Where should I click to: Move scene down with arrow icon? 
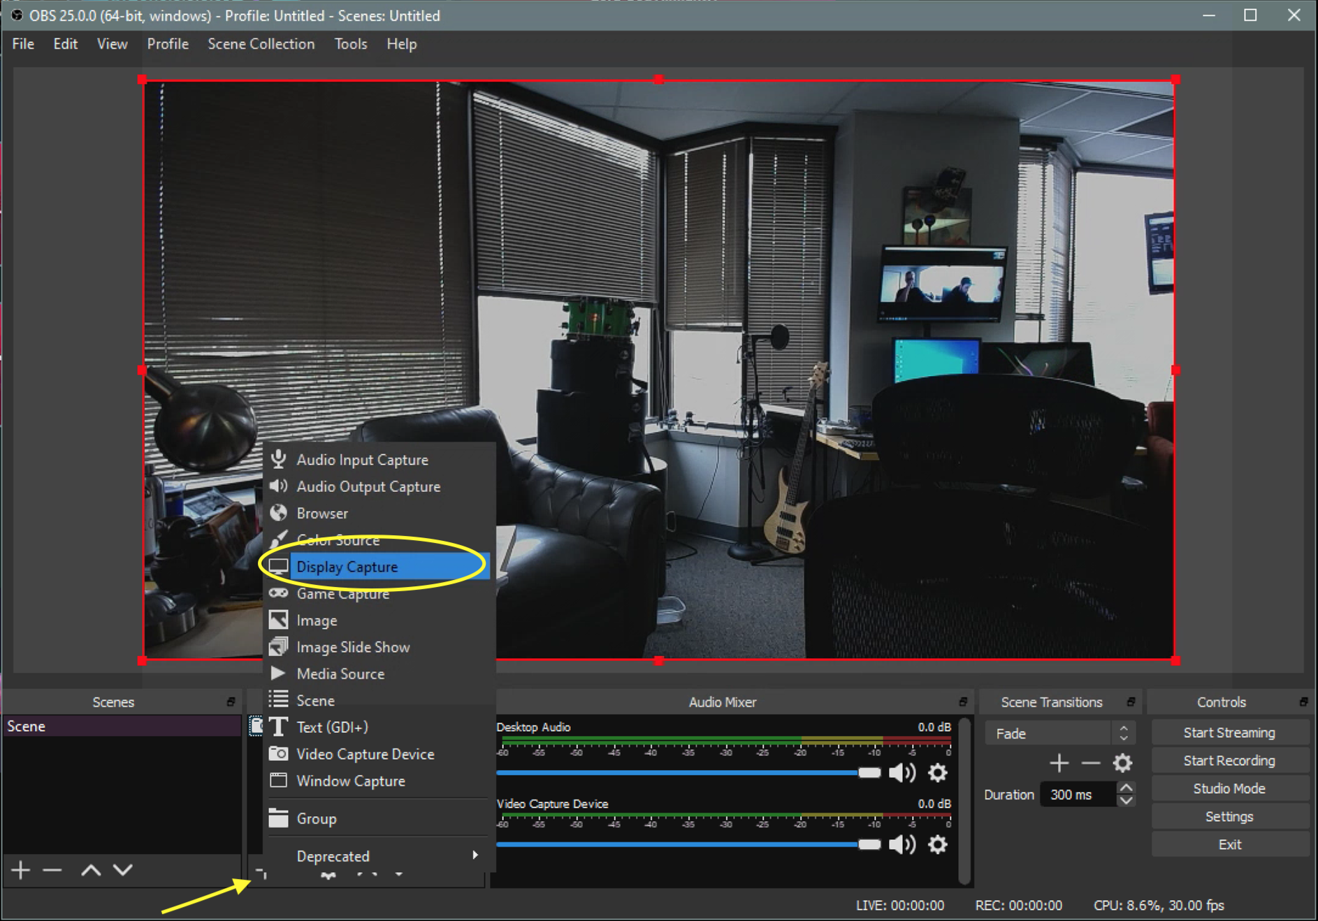[x=123, y=870]
